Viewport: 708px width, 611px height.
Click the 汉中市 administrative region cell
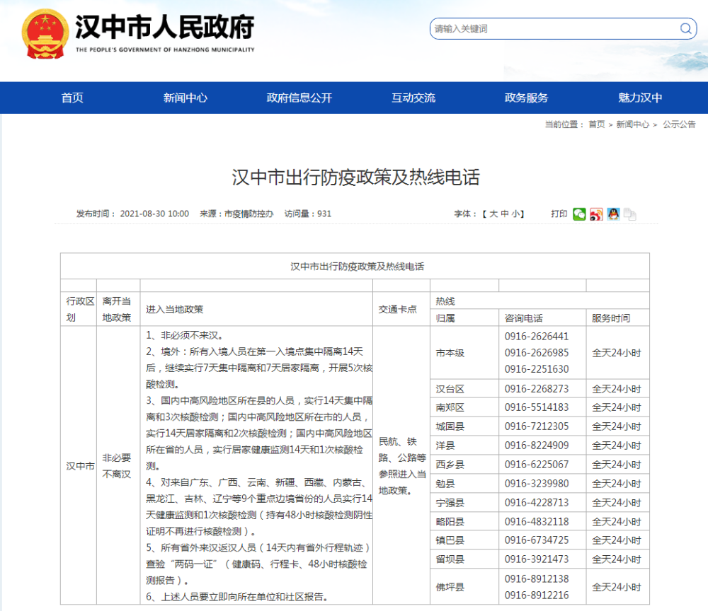point(79,465)
